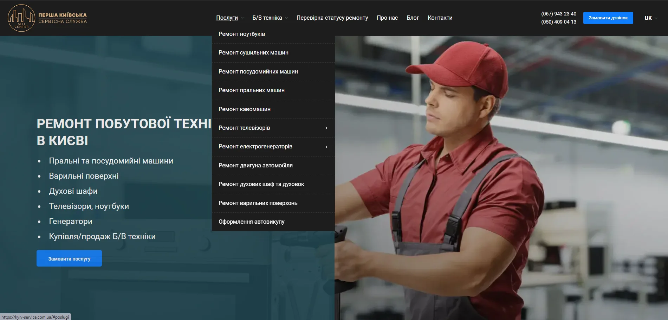Open Перевірка статусу ремонту link
Image resolution: width=668 pixels, height=320 pixels.
[332, 18]
